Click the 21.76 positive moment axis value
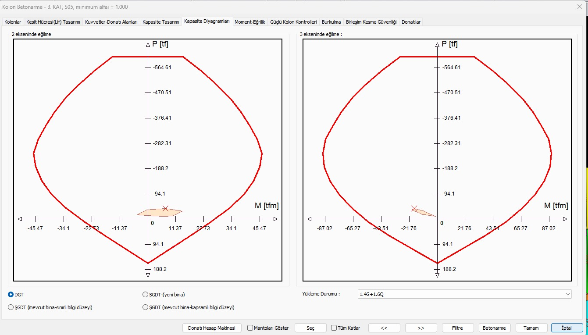This screenshot has width=588, height=335. coord(464,228)
